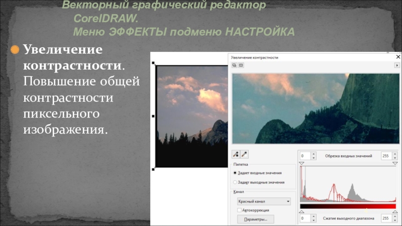Image resolution: width=402 pixels, height=226 pixels.
Task: Click the split before-after preview icon
Action: [241, 65]
